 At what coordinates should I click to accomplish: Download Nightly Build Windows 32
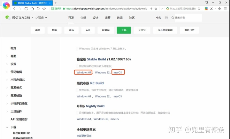(101, 119)
